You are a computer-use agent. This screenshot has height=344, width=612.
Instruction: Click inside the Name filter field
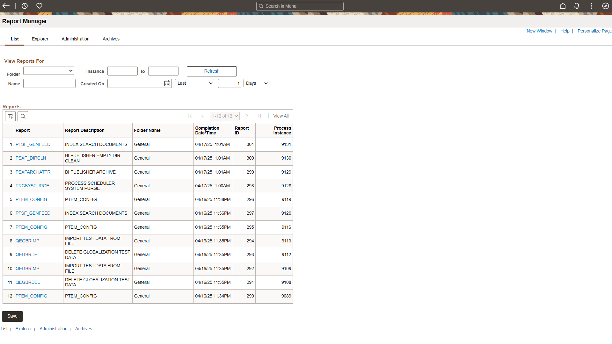tap(49, 83)
